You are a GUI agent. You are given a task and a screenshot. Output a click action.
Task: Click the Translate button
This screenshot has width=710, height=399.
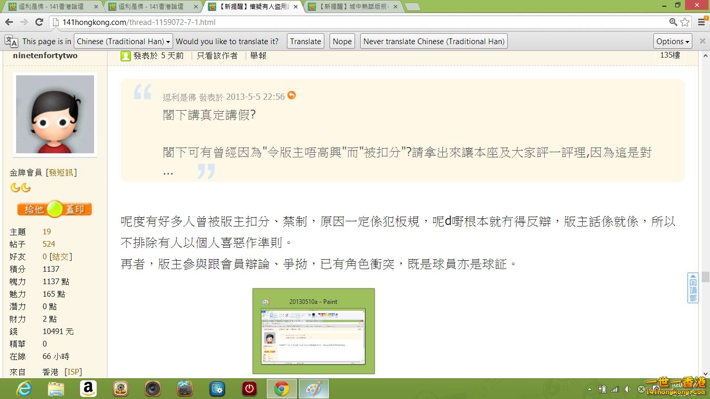click(305, 41)
